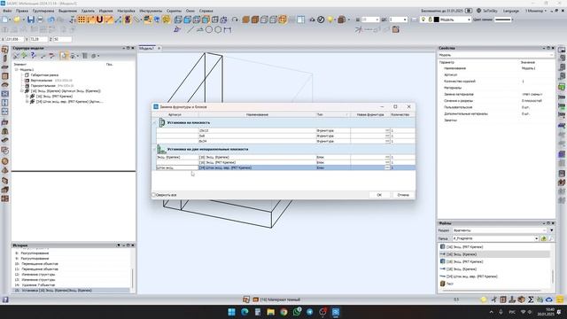This screenshot has width=567, height=319.
Task: Open the new hardware picker for 25x13 row
Action: pos(387,130)
